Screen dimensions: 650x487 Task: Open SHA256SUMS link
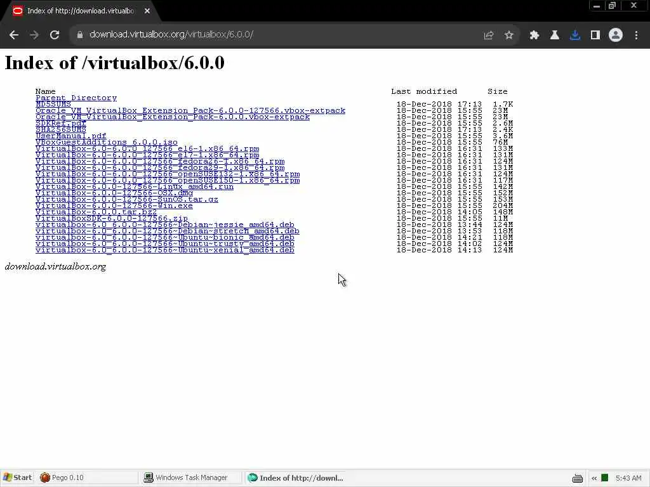pyautogui.click(x=61, y=129)
